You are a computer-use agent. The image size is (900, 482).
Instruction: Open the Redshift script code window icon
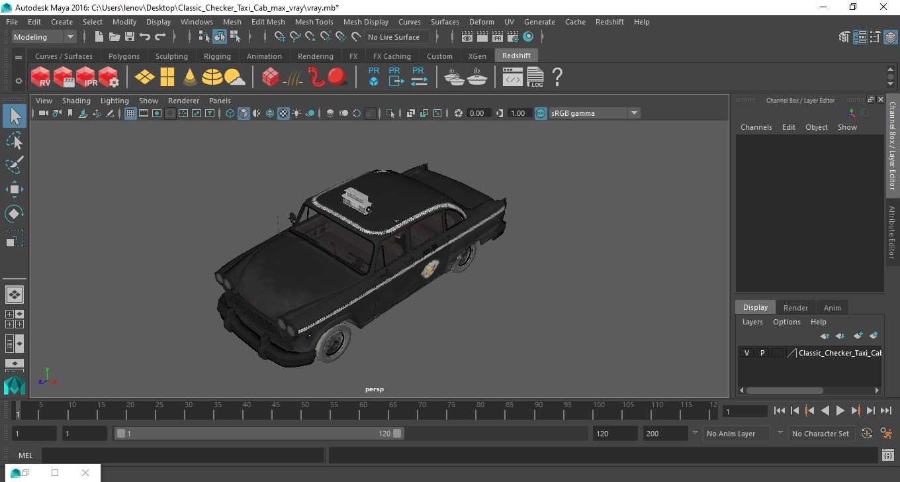tap(512, 77)
